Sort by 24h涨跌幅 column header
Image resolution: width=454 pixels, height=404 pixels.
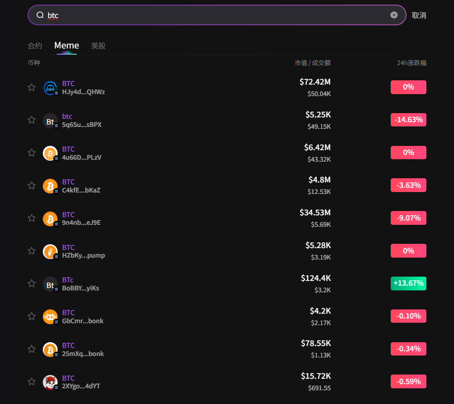pyautogui.click(x=412, y=63)
